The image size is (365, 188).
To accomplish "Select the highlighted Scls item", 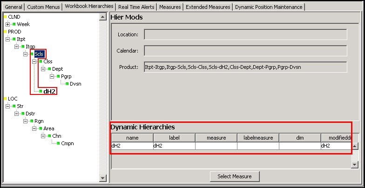I will pyautogui.click(x=39, y=54).
